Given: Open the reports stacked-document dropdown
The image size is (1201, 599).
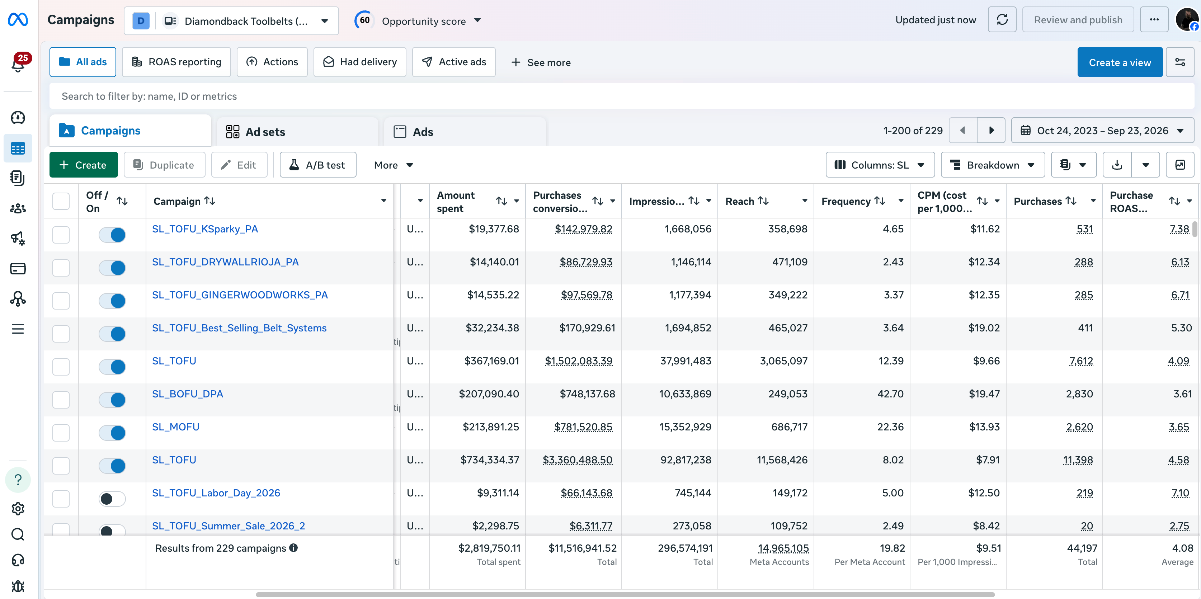Looking at the screenshot, I should [x=1073, y=165].
